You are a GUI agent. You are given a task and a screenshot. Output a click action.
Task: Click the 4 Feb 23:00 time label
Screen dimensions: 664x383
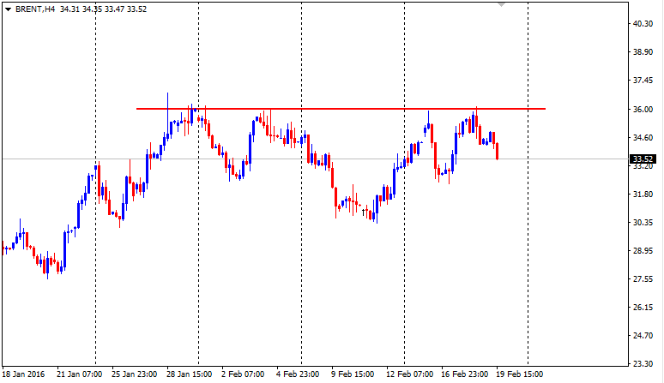point(298,374)
